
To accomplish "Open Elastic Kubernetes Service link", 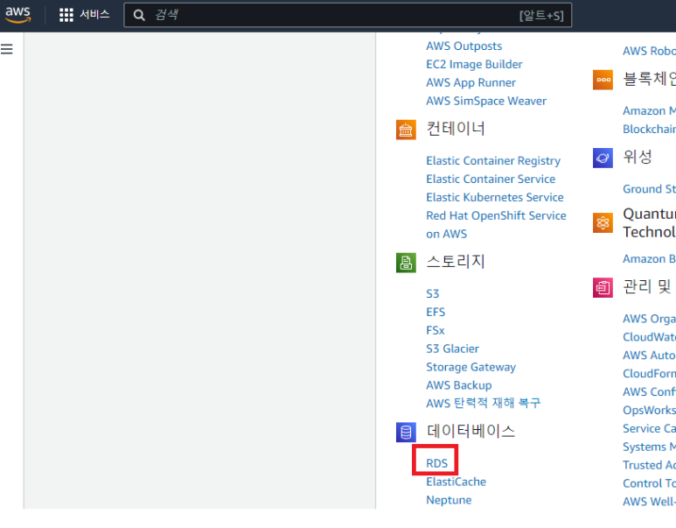I will [495, 197].
